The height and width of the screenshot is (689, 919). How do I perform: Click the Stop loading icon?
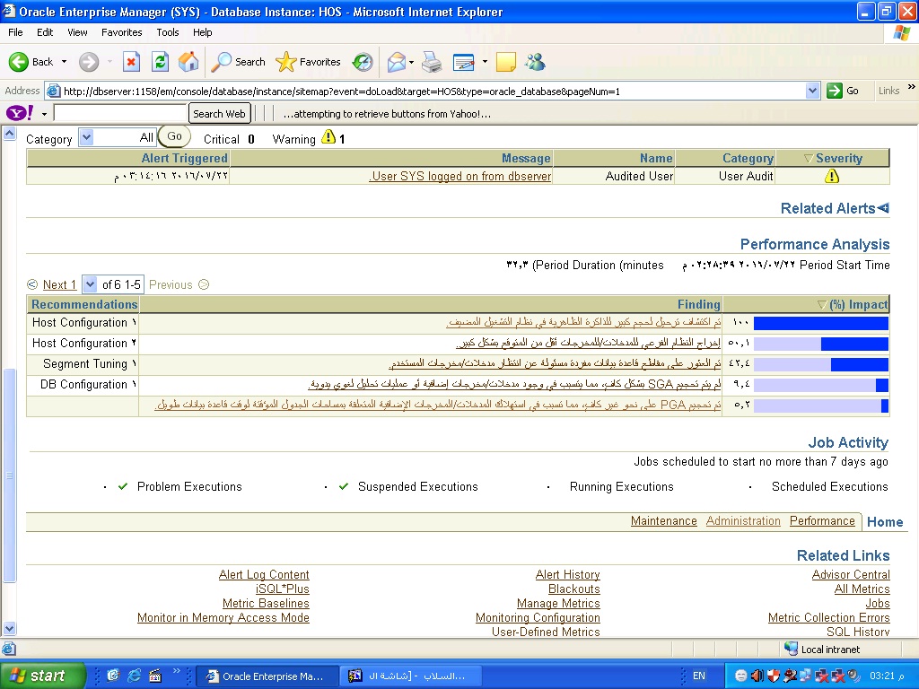[131, 62]
